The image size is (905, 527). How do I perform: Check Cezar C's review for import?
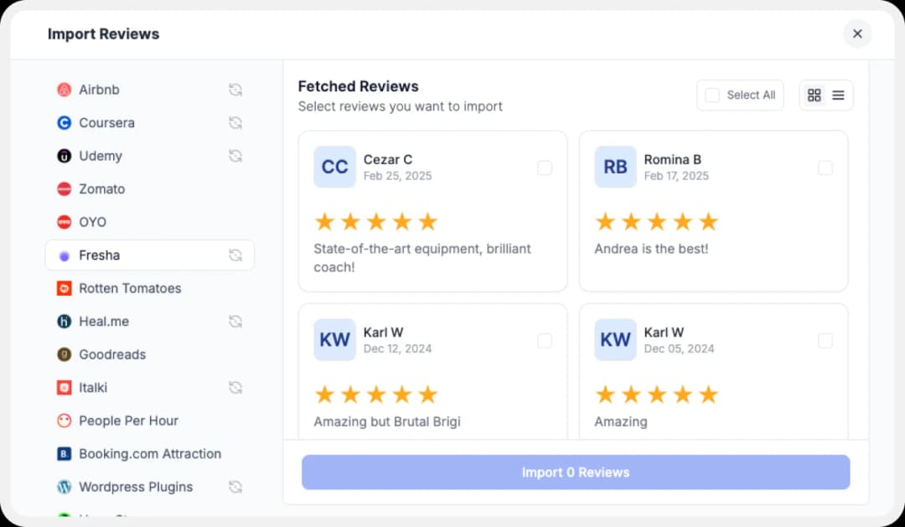545,168
